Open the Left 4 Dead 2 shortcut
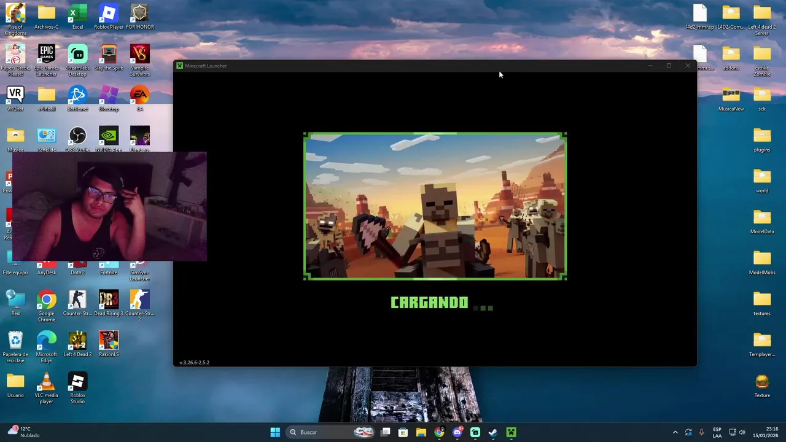Image resolution: width=786 pixels, height=442 pixels. [77, 344]
